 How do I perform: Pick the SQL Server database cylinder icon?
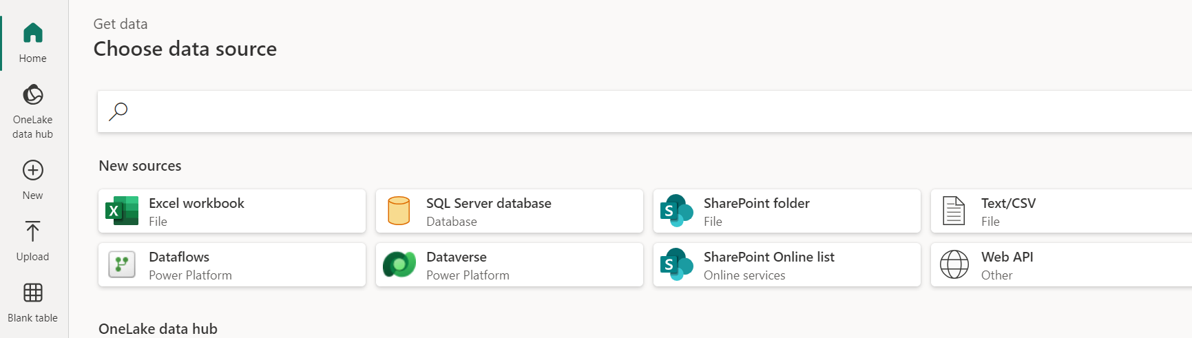pyautogui.click(x=399, y=211)
